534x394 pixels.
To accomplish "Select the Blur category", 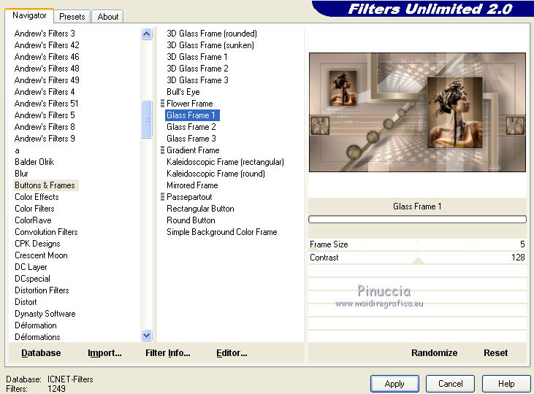I will pos(21,174).
